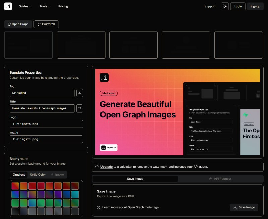Click the locked Image background option

pyautogui.click(x=57, y=175)
